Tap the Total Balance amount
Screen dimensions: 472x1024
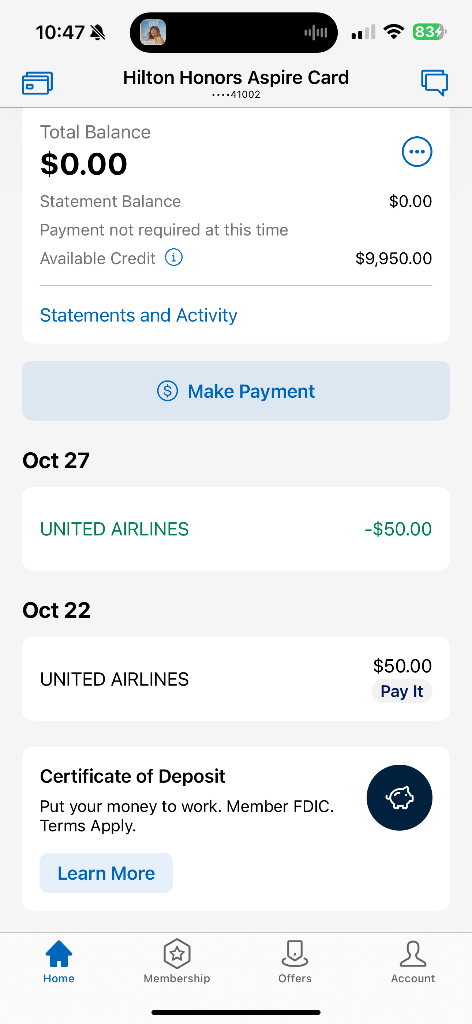84,164
